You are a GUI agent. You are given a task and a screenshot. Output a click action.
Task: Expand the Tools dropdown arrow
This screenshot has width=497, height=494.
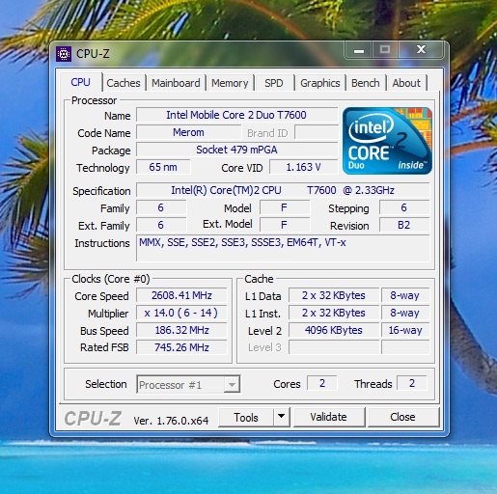point(281,417)
